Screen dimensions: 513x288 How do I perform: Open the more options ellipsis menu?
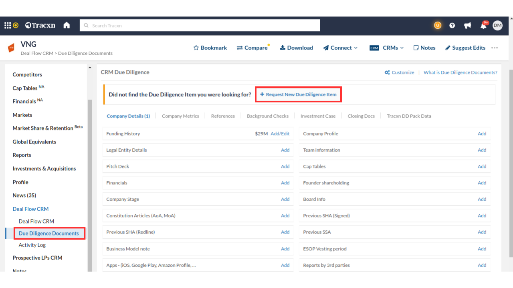point(495,48)
